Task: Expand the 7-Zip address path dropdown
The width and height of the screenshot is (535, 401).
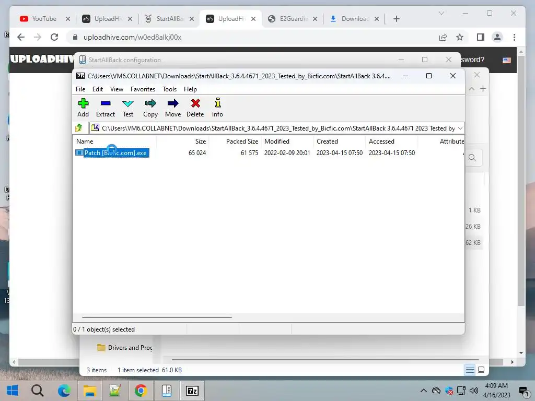Action: 460,128
